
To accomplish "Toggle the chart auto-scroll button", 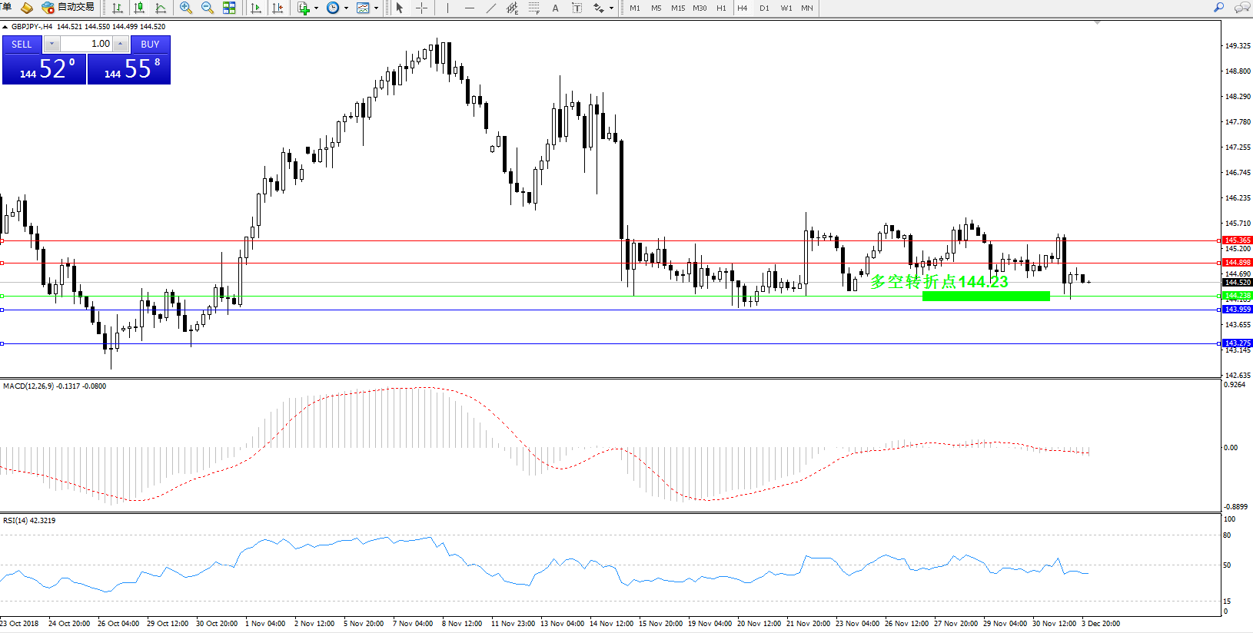I will [x=256, y=8].
